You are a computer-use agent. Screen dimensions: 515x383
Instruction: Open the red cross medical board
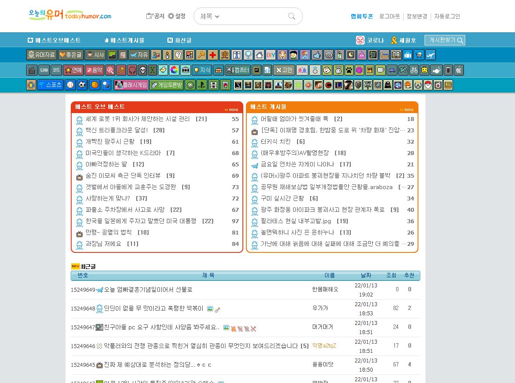[213, 55]
